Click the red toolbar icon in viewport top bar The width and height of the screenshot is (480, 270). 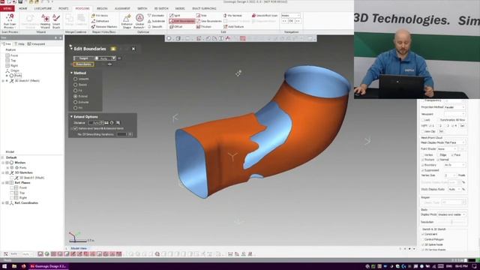coord(243,38)
